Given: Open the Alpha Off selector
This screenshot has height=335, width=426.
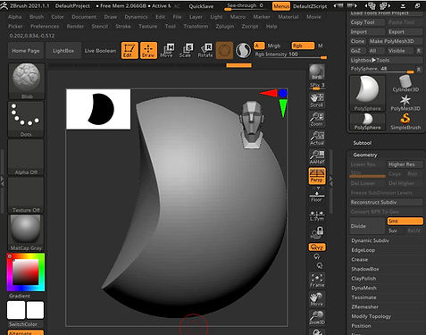Looking at the screenshot, I should click(x=26, y=157).
